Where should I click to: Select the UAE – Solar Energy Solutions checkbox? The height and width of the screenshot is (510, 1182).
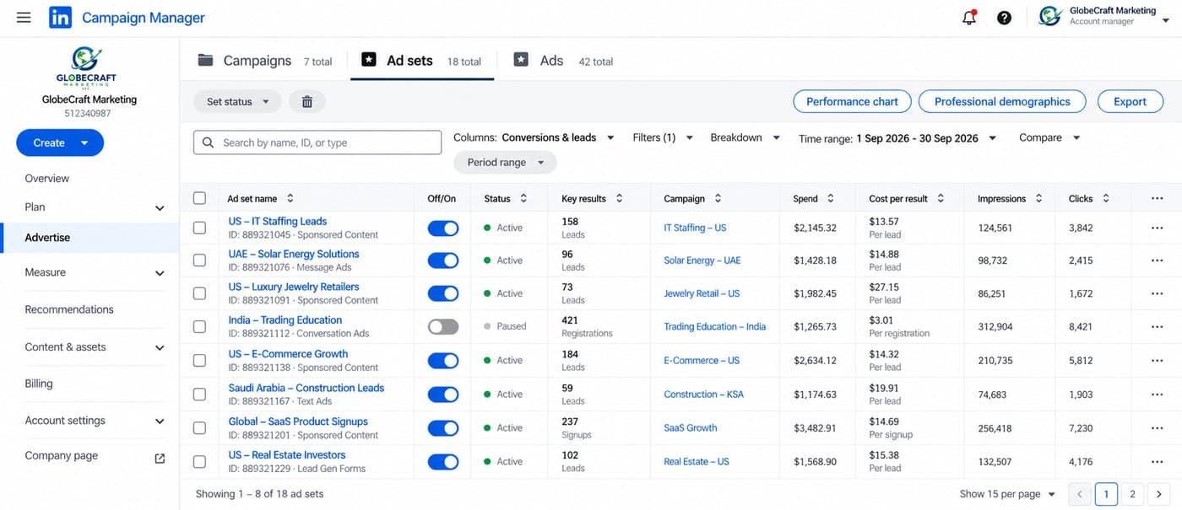point(199,260)
